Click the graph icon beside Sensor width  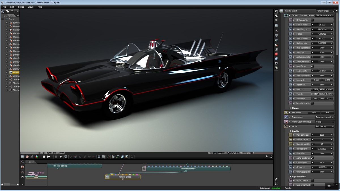click(290, 25)
